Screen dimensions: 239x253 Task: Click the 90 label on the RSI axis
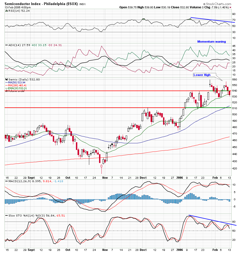coord(234,14)
